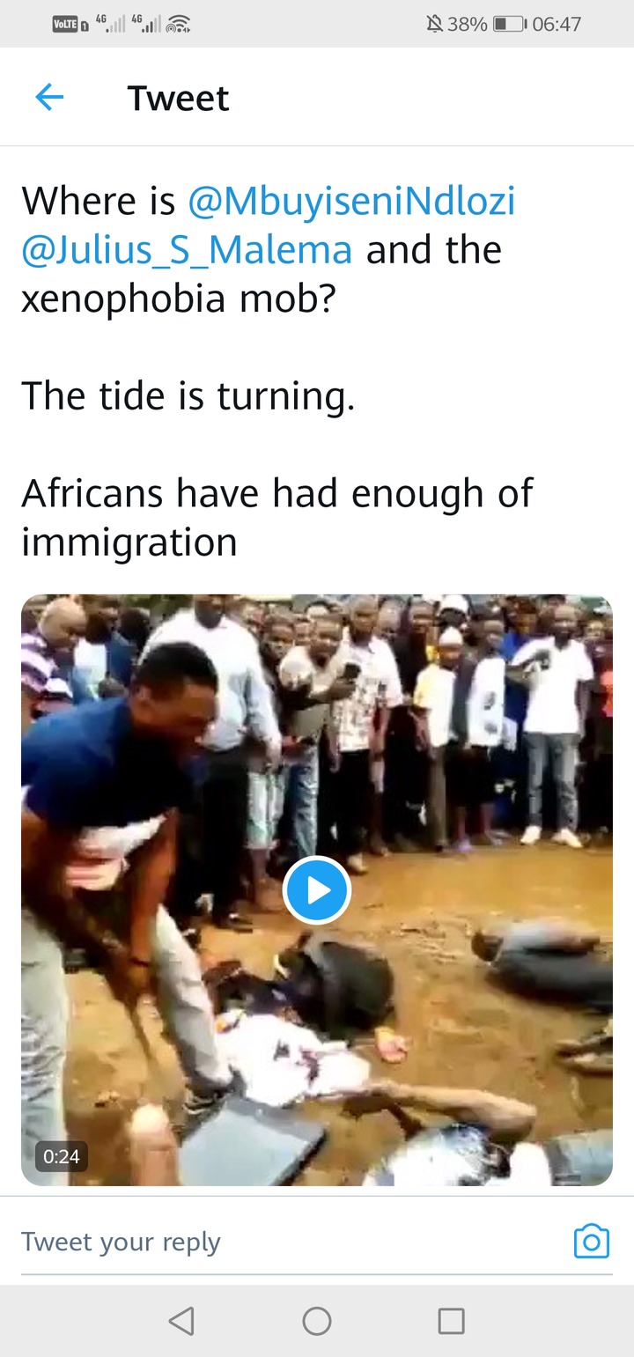Open the @MbuyiseniNdlozi profile mention
The width and height of the screenshot is (634, 1357).
pos(351,202)
